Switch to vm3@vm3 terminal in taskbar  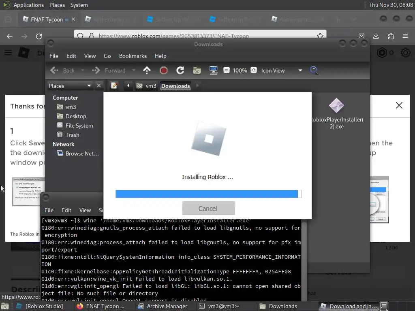pos(219,306)
